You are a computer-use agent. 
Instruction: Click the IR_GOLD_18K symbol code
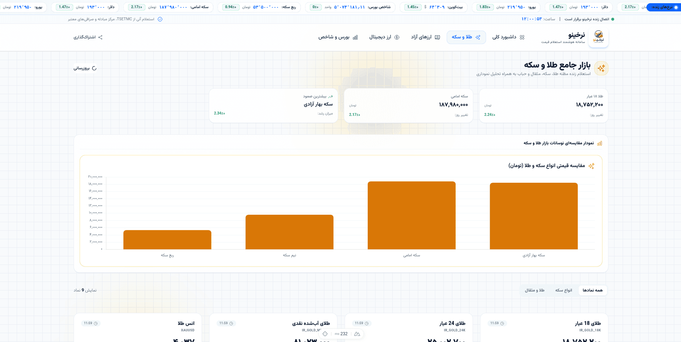click(590, 330)
